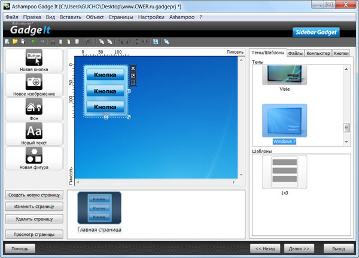Click the flip vertical toolbar icon
The width and height of the screenshot is (359, 258).
[x=136, y=42]
